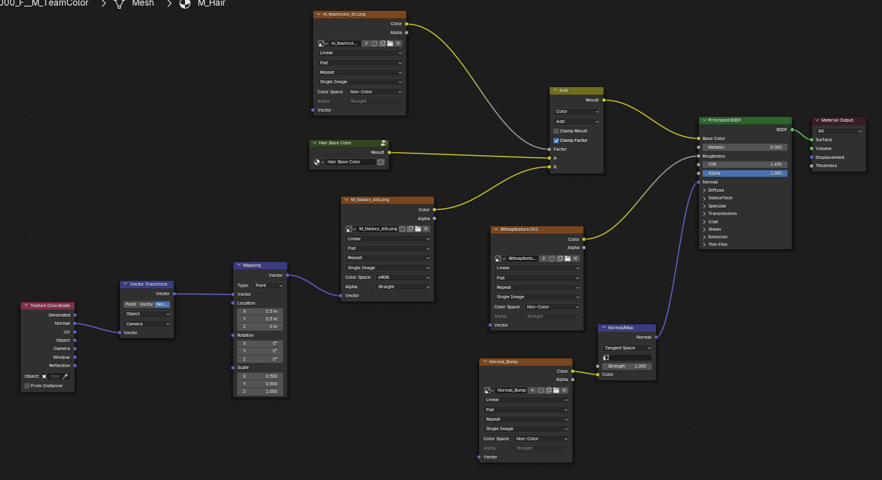Click Mesh in the breadcrumb path

(x=142, y=4)
